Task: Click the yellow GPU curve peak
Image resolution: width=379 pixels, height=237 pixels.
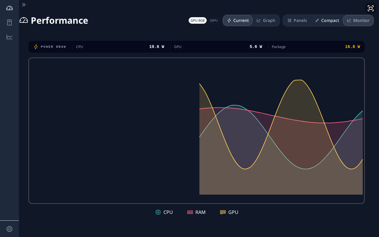Action: point(298,80)
